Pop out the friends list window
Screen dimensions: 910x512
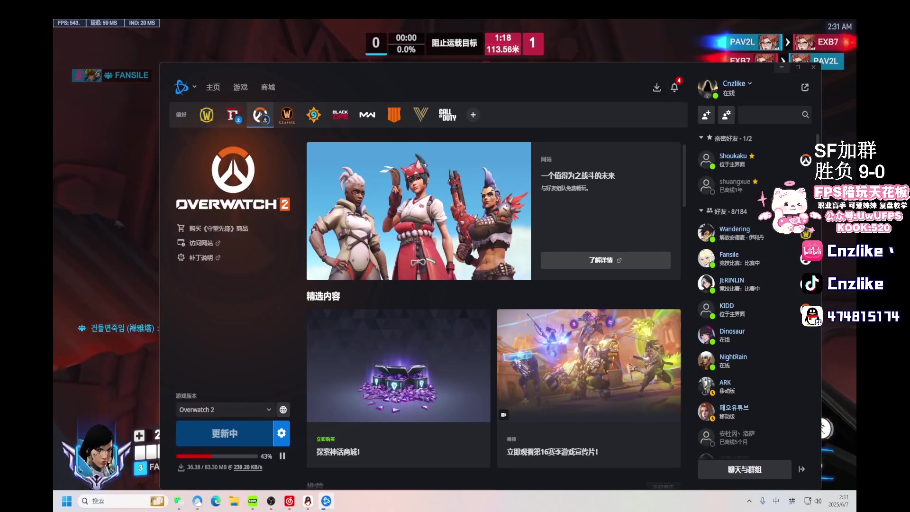click(805, 87)
